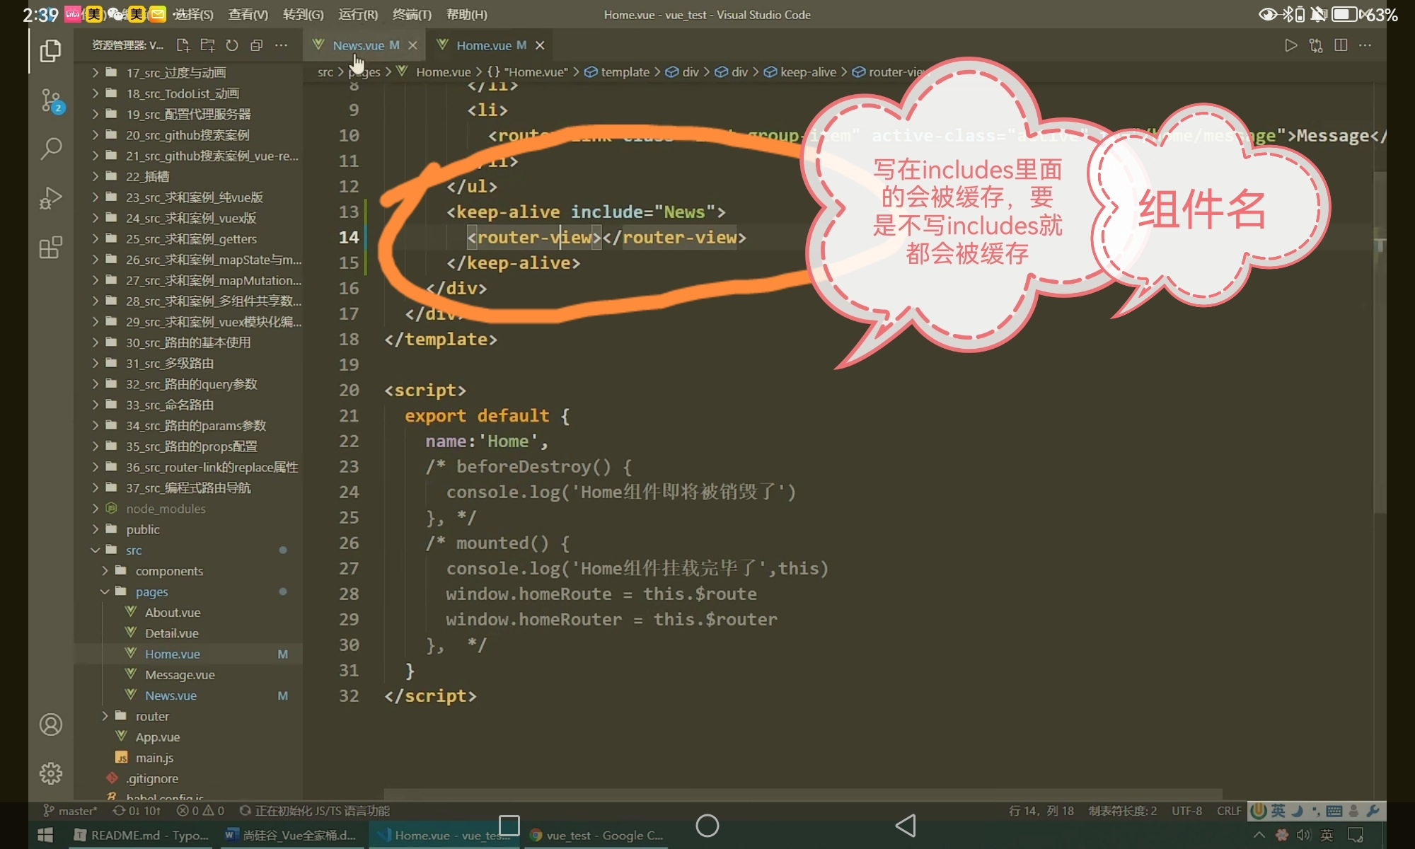Open the Explorer view in activity bar
Image resolution: width=1415 pixels, height=849 pixels.
pos(50,51)
